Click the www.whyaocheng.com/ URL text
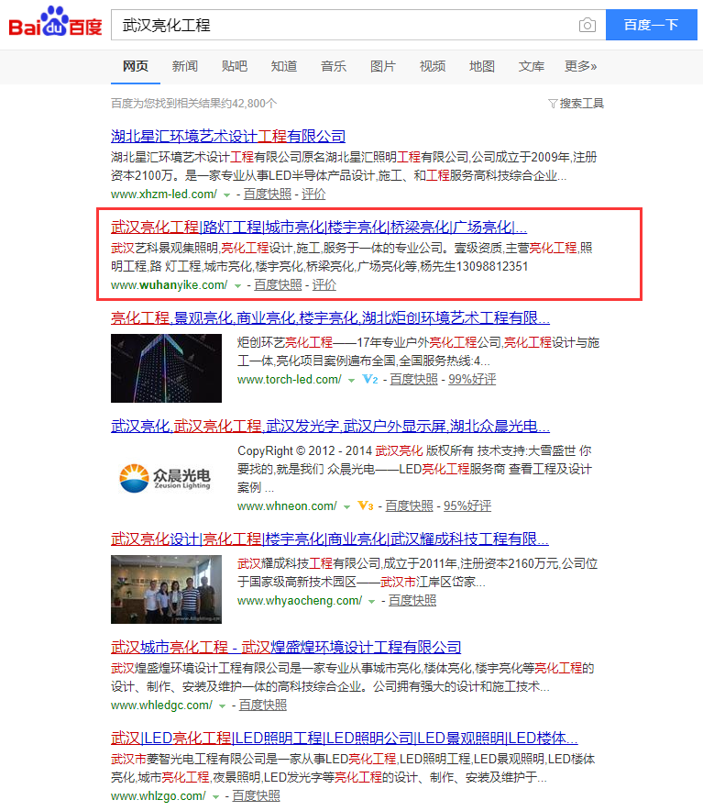 [300, 601]
